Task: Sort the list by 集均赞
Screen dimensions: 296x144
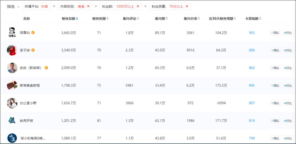Action: 167,19
